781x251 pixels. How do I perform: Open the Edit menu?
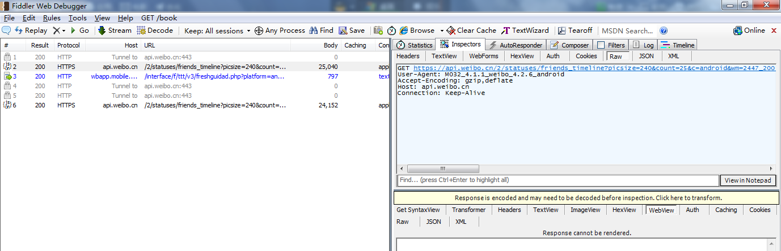point(29,18)
